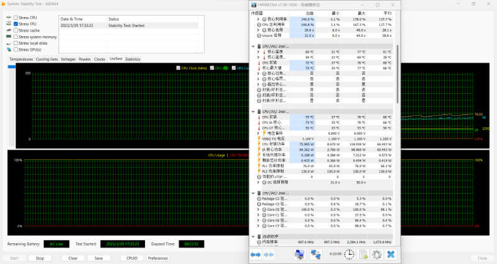The width and height of the screenshot is (497, 264).
Task: Toggle the green CPU graph legend checkbox
Action: click(x=212, y=68)
